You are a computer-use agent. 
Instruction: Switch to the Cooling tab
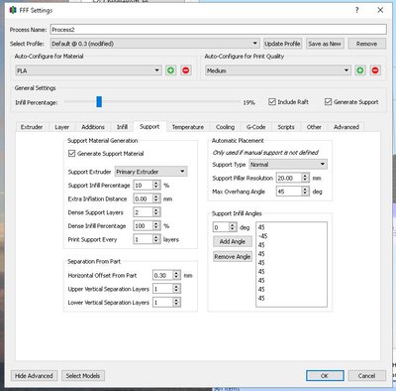click(x=225, y=127)
